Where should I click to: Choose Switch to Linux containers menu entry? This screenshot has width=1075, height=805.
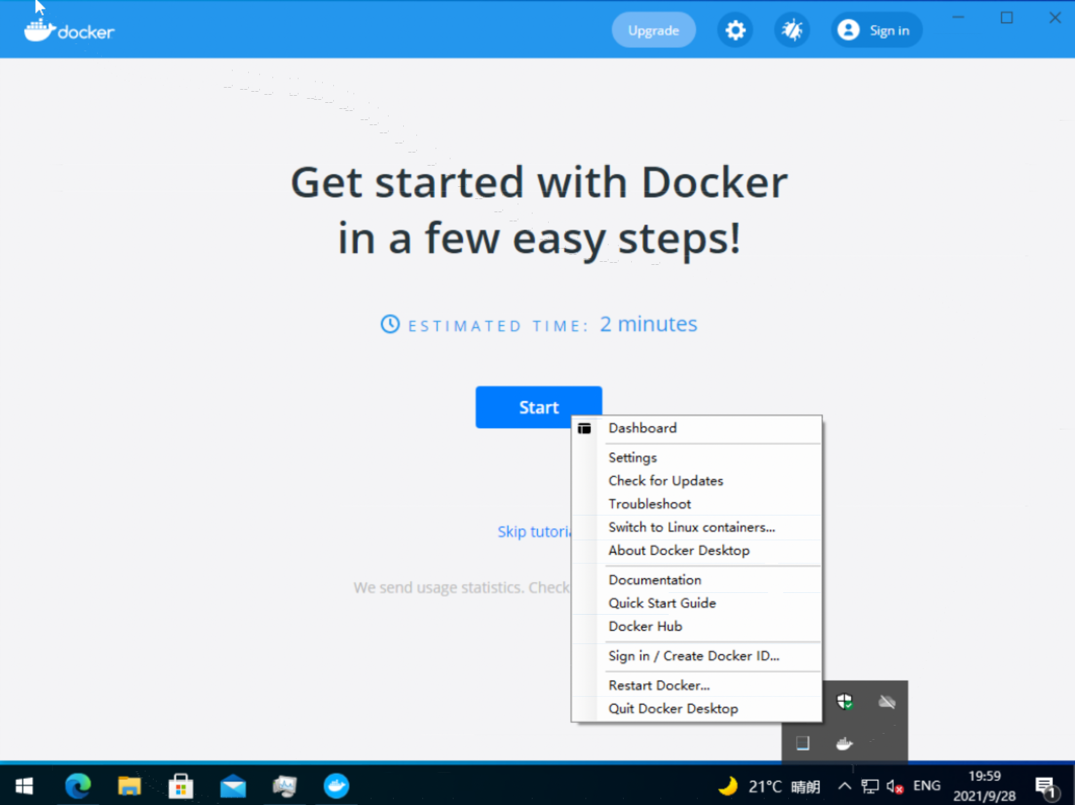pyautogui.click(x=692, y=528)
